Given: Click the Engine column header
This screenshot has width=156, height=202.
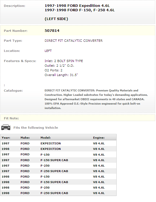Looking at the screenshot, I should 99,138.
